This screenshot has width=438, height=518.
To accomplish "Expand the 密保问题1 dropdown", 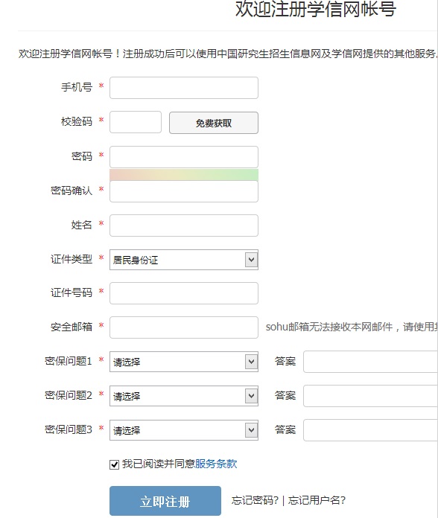I will point(184,362).
